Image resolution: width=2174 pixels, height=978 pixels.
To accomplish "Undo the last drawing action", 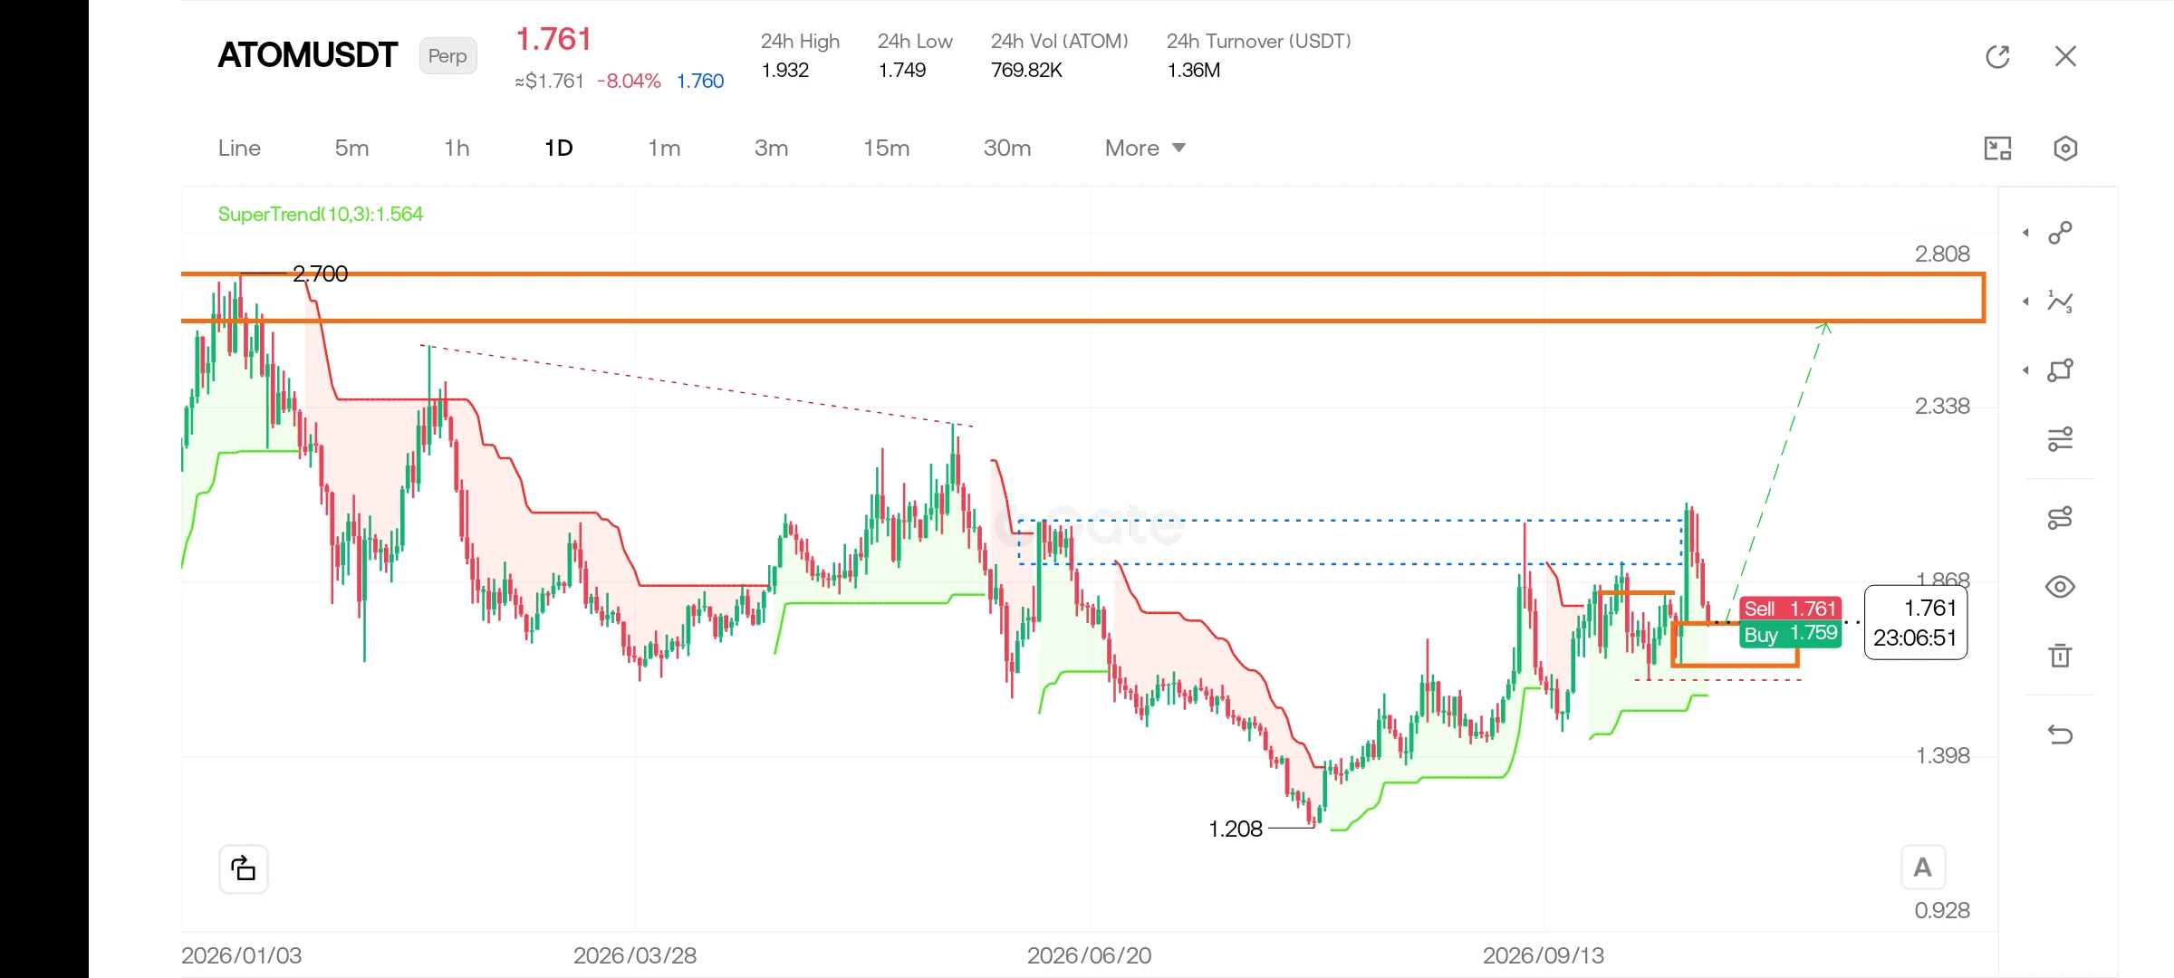I will click(x=2060, y=734).
